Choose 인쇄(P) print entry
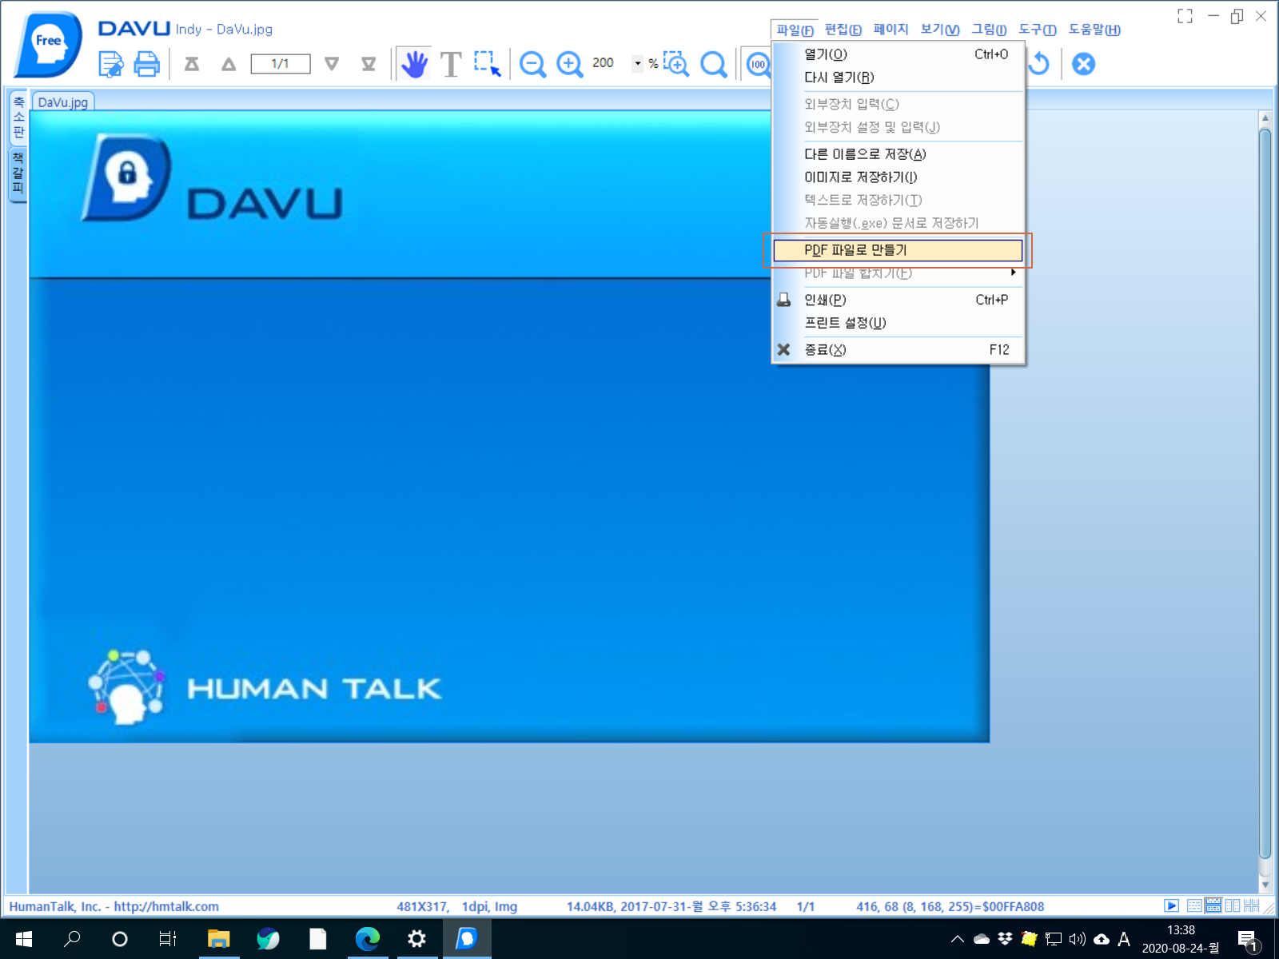 (898, 300)
